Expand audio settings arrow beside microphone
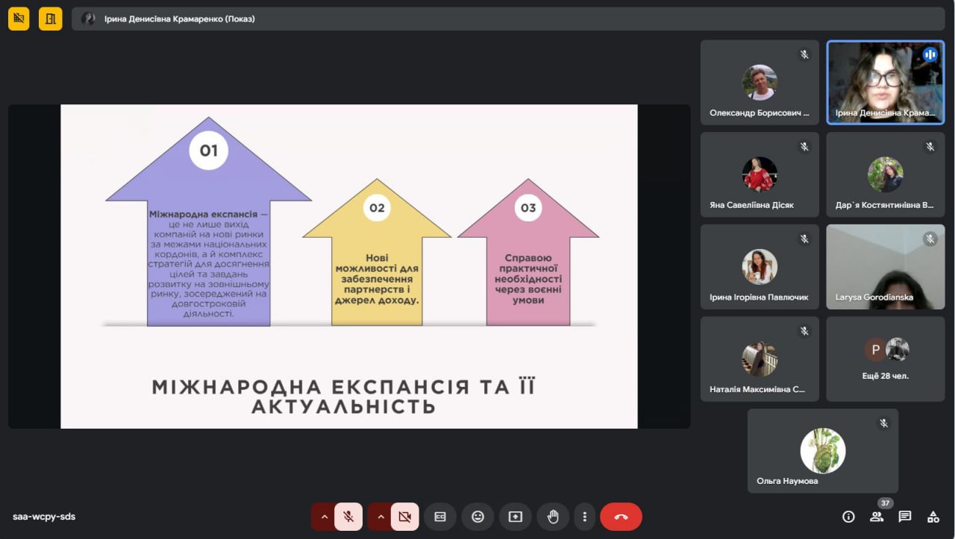 tap(324, 517)
